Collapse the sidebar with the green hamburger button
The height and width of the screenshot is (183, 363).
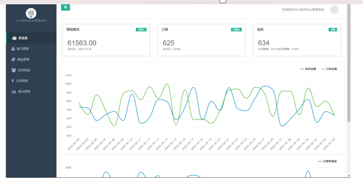click(x=66, y=7)
